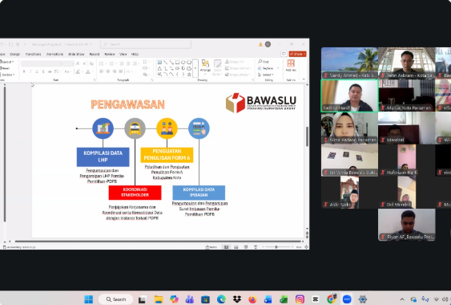Open Shape Outline dropdown
451x305 pixels.
point(238,68)
